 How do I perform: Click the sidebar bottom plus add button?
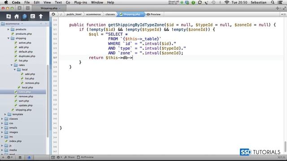(3, 157)
